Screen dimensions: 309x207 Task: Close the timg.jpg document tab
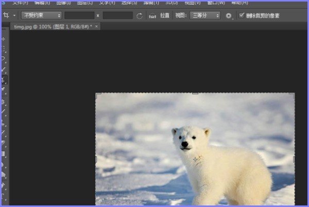pos(97,26)
